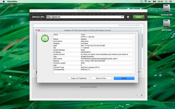This screenshot has height=109, width=175.
Task: Open the partially hidden dropdown behind dialog's right edge
Action: click(140, 72)
